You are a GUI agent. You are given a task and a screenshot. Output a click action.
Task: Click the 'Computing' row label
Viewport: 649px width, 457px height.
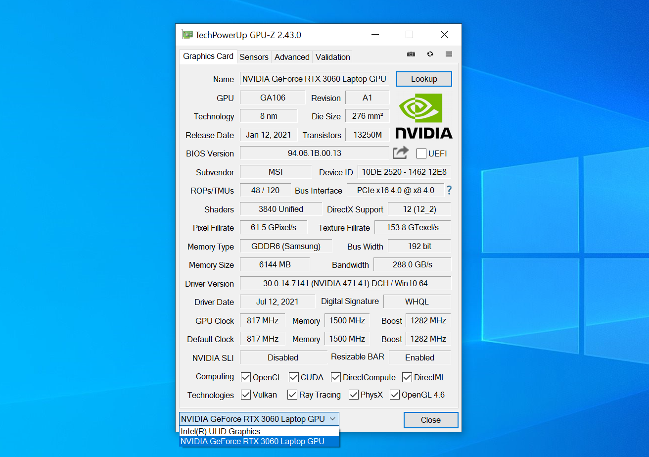point(215,377)
